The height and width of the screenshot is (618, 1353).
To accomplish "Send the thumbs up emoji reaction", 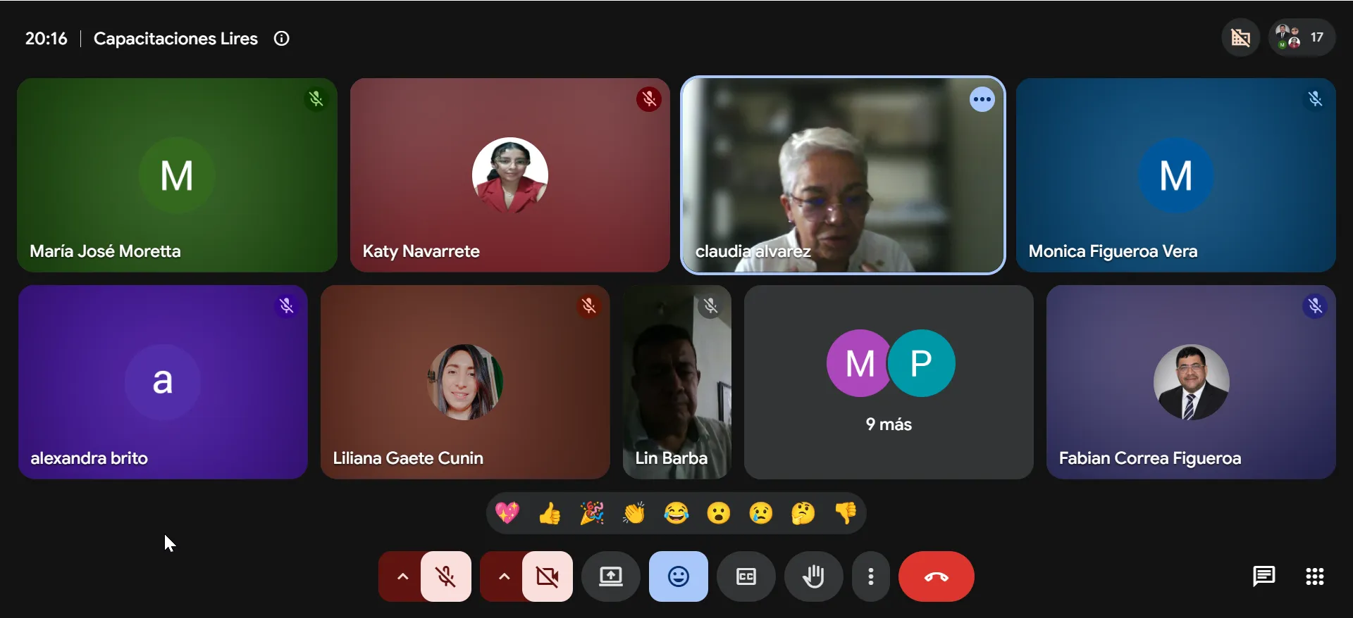I will [550, 513].
